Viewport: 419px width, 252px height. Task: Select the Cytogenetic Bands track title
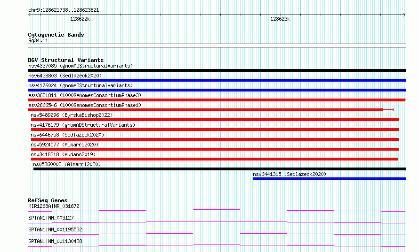pyautogui.click(x=56, y=35)
